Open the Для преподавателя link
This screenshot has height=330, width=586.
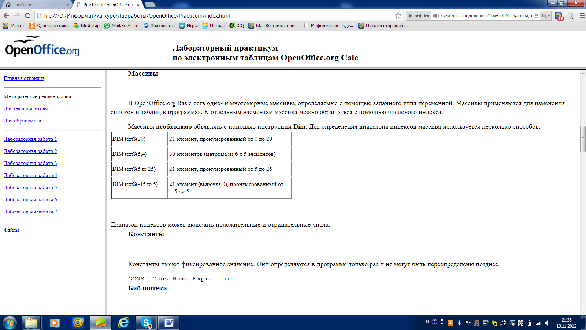click(26, 109)
